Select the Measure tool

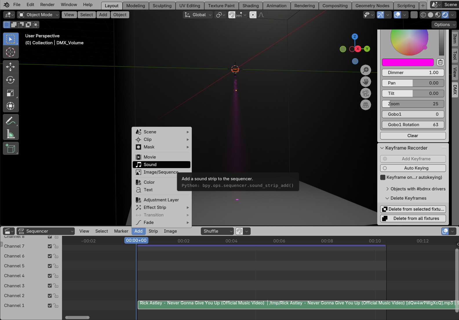tap(11, 134)
